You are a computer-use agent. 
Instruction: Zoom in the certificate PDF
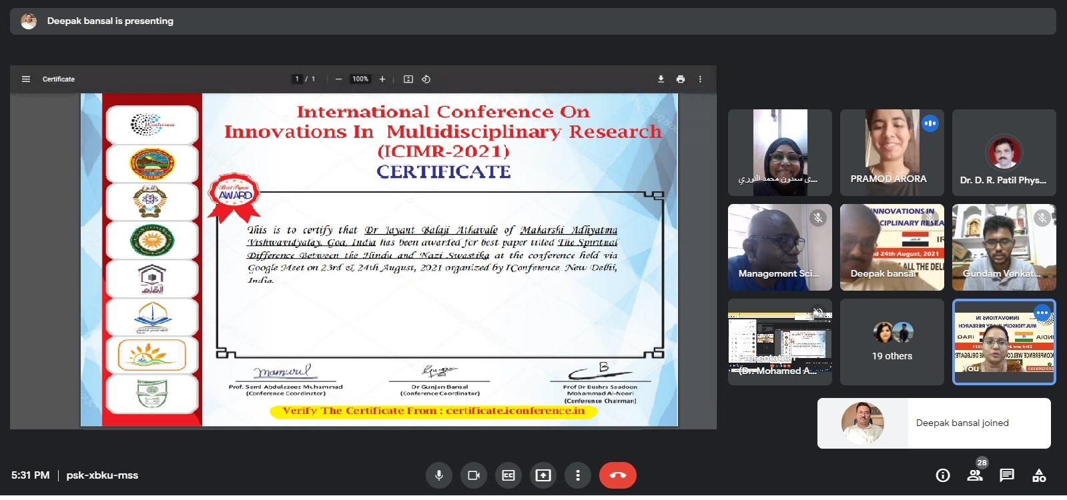tap(382, 79)
